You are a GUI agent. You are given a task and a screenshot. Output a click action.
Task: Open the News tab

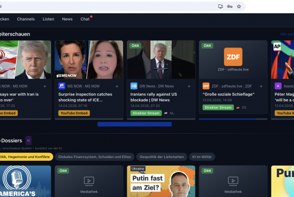coord(67,19)
